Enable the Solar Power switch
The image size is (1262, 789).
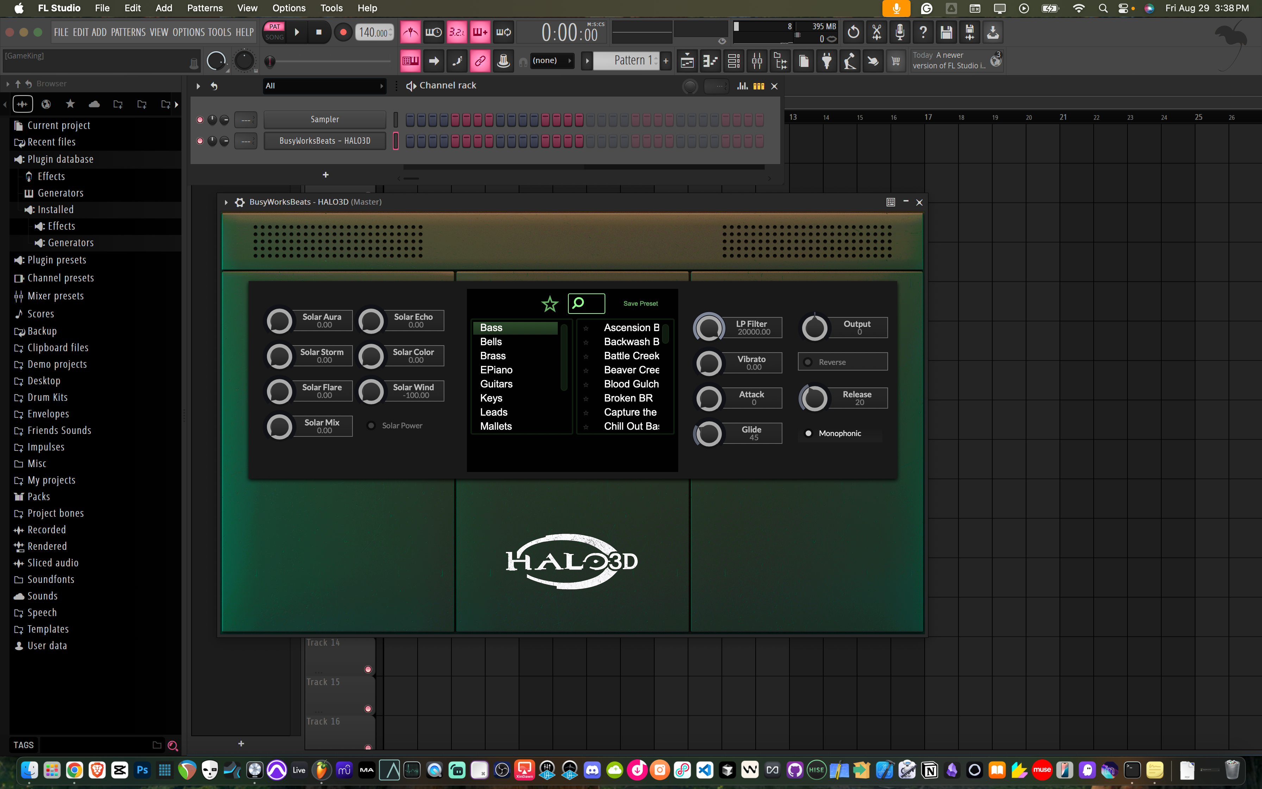point(371,426)
